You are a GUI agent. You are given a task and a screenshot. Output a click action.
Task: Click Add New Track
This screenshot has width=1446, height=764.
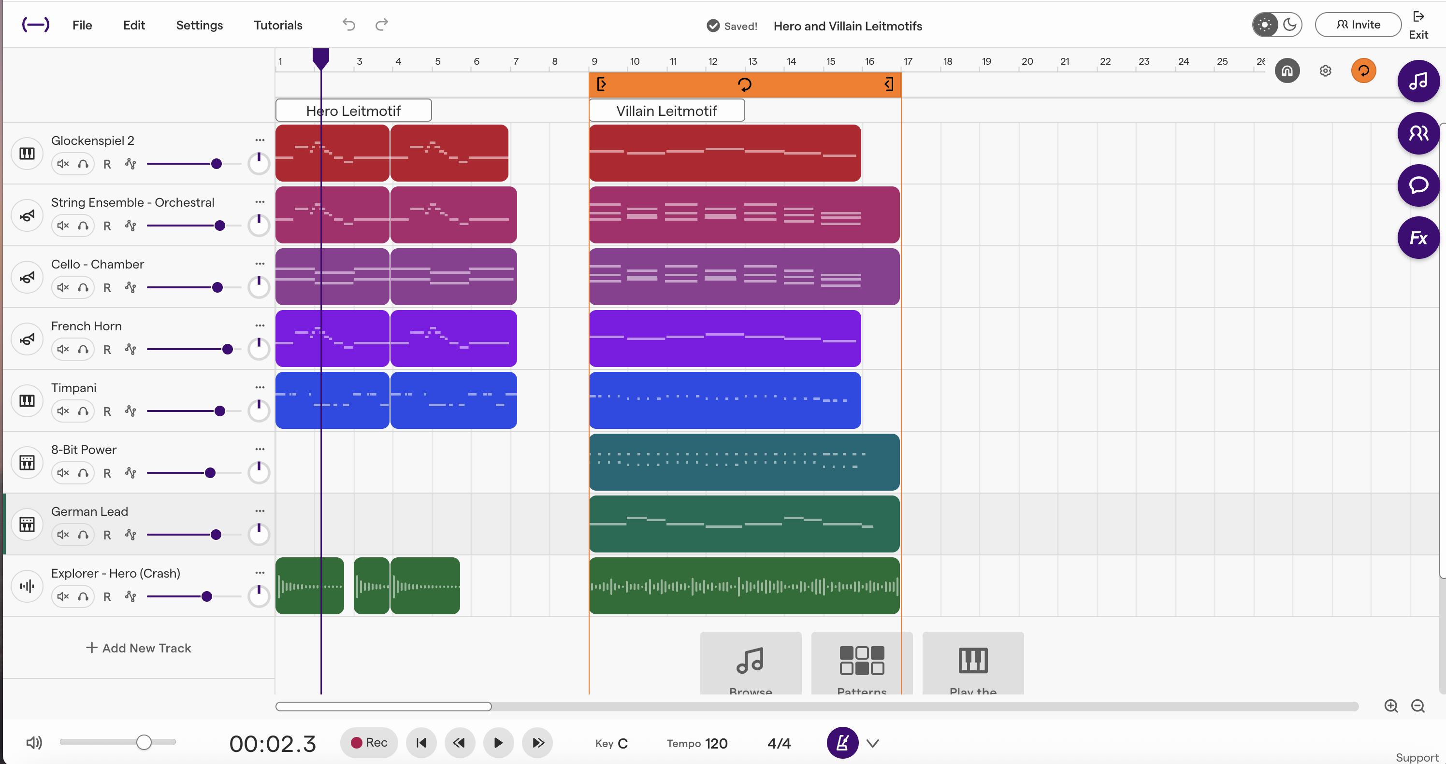pyautogui.click(x=139, y=648)
